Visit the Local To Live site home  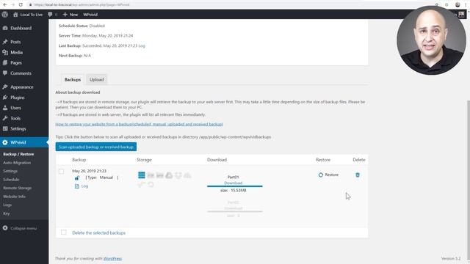tap(28, 15)
